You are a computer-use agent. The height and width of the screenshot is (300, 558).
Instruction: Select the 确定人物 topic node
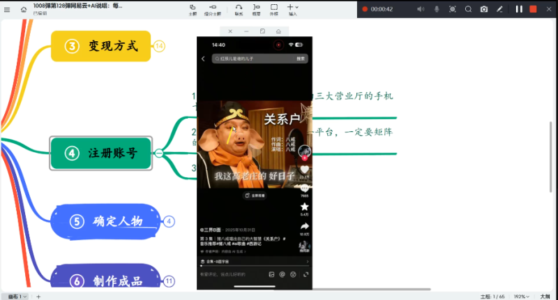(105, 221)
